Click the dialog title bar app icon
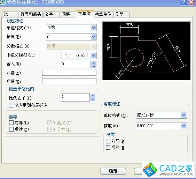 tap(2, 2)
